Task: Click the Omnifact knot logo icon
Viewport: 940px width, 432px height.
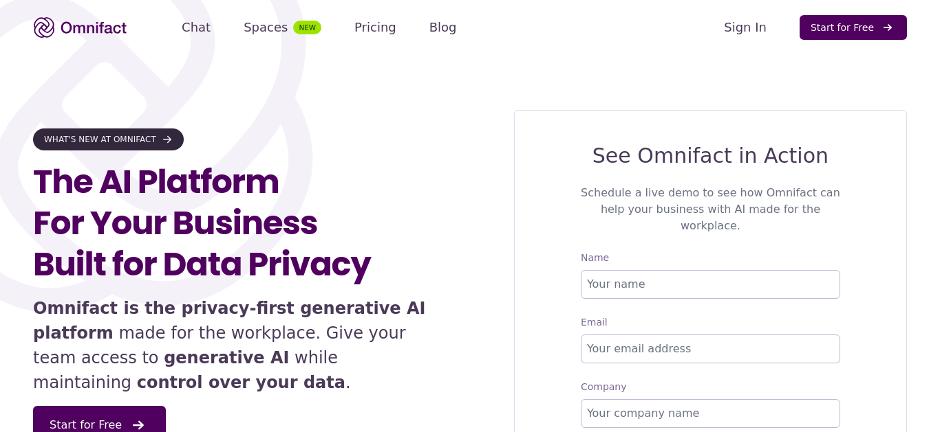Action: point(44,27)
